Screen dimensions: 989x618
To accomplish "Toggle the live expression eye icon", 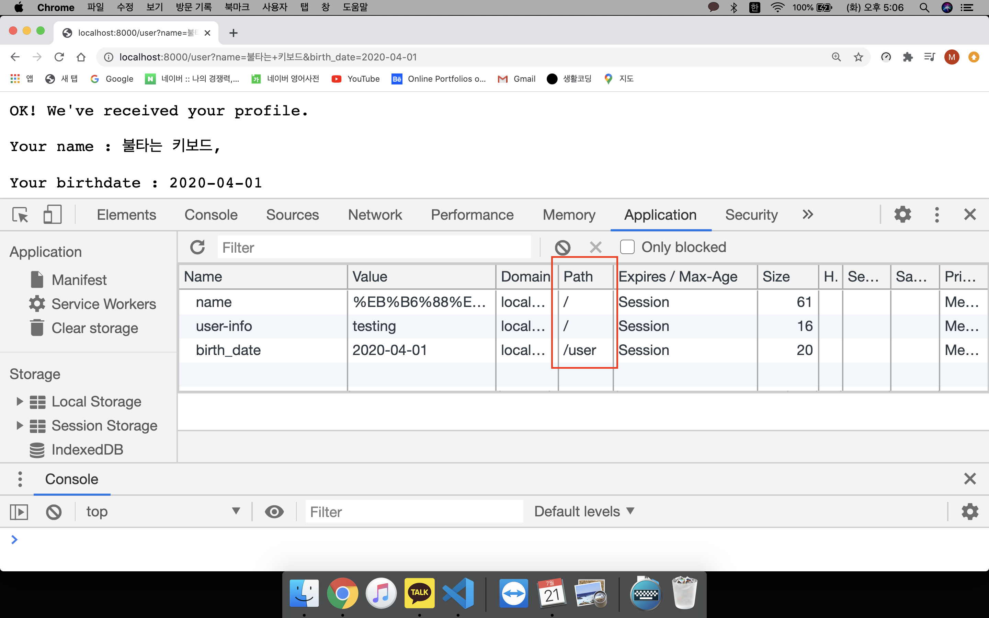I will [274, 512].
